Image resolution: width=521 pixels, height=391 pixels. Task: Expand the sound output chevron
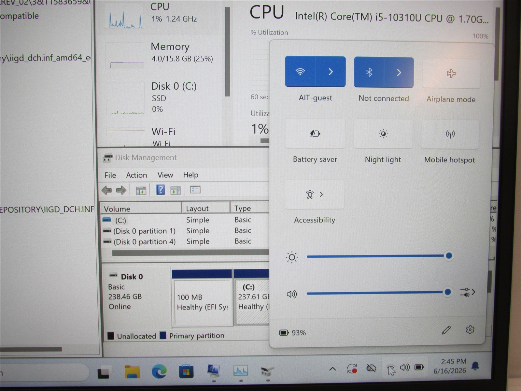click(473, 292)
